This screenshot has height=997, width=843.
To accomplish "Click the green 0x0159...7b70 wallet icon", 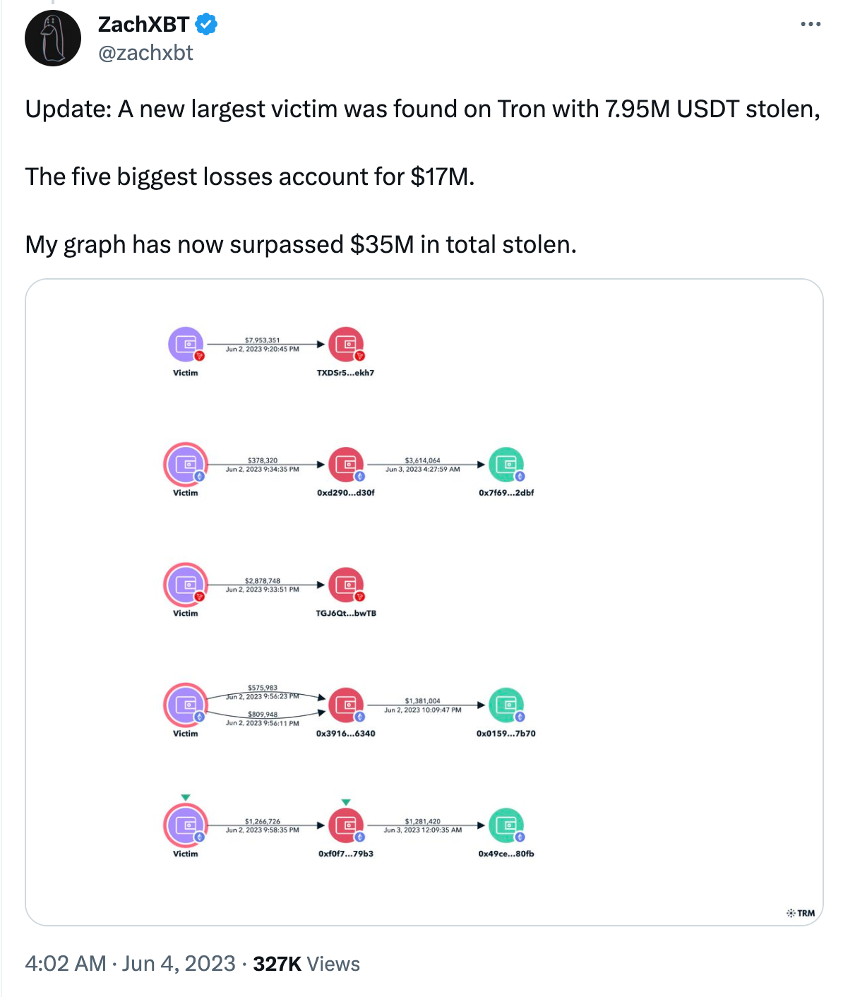I will coord(506,705).
